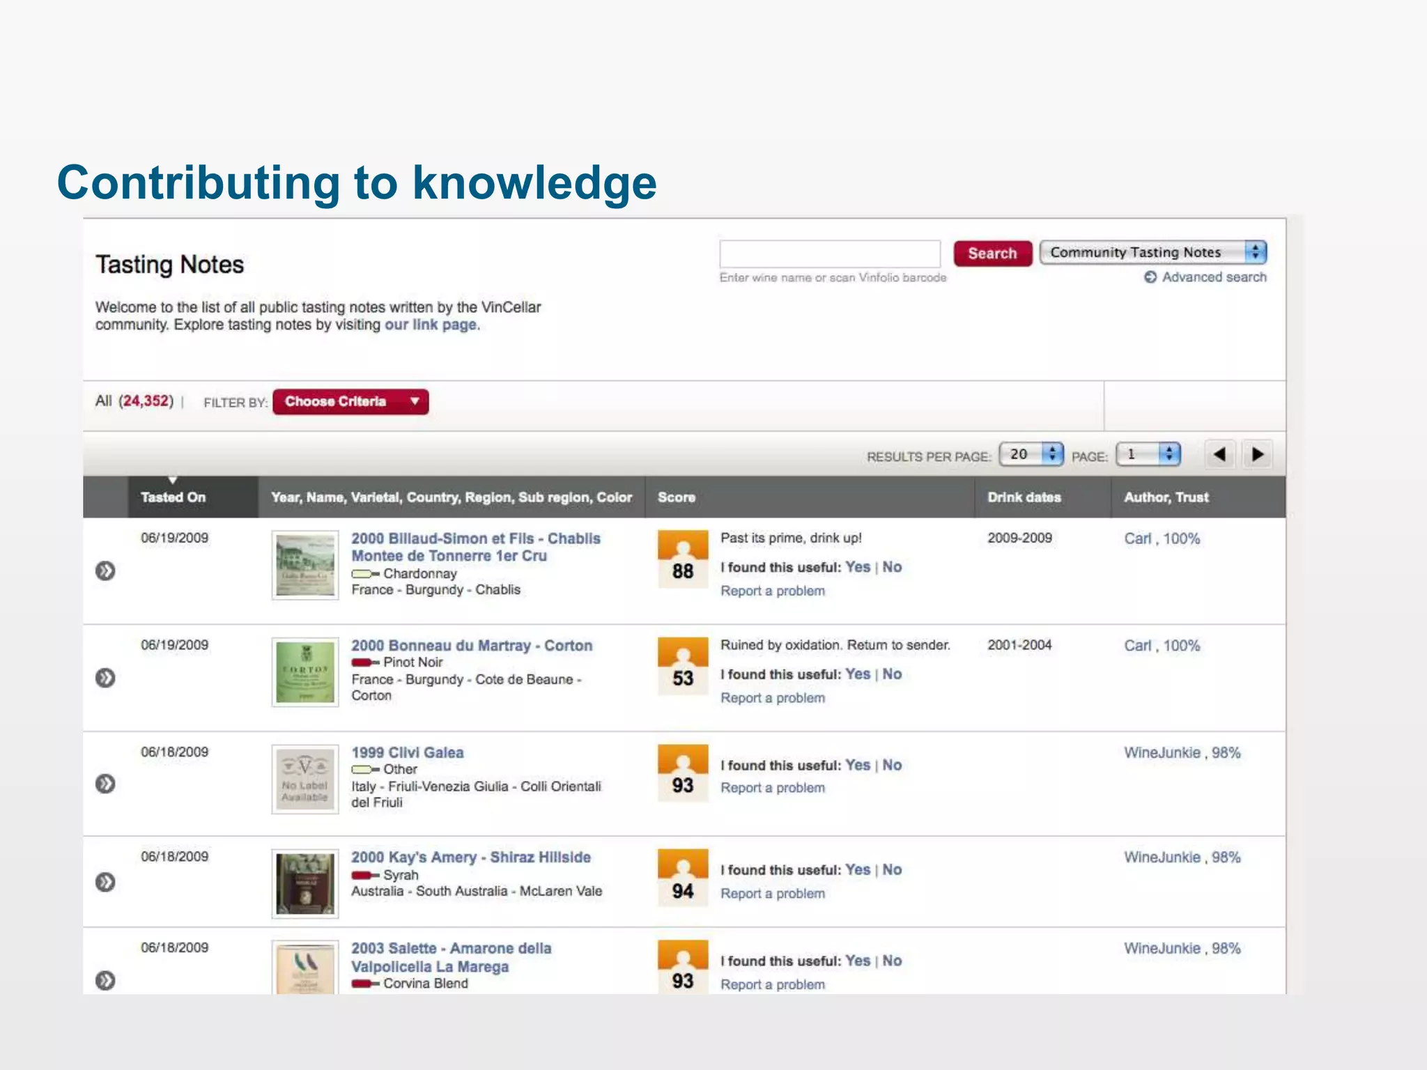
Task: Click the red wine icon beside Pinot Noir
Action: [365, 662]
